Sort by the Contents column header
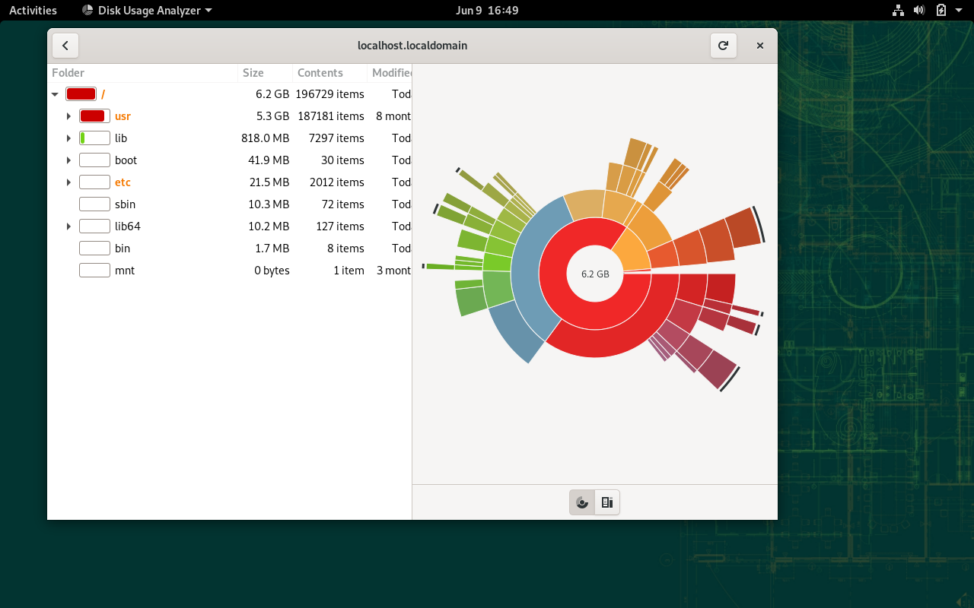This screenshot has height=608, width=974. pyautogui.click(x=320, y=73)
